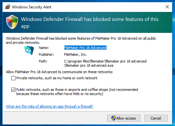Click the Private networks label text
The image size is (175, 126).
[x=57, y=78]
